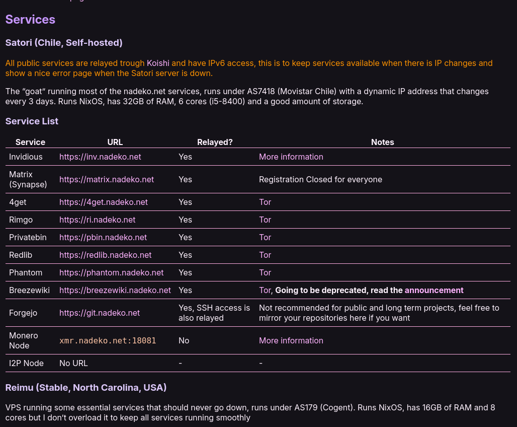Open the phantom.nadeko.net link
The width and height of the screenshot is (517, 427).
coord(112,272)
